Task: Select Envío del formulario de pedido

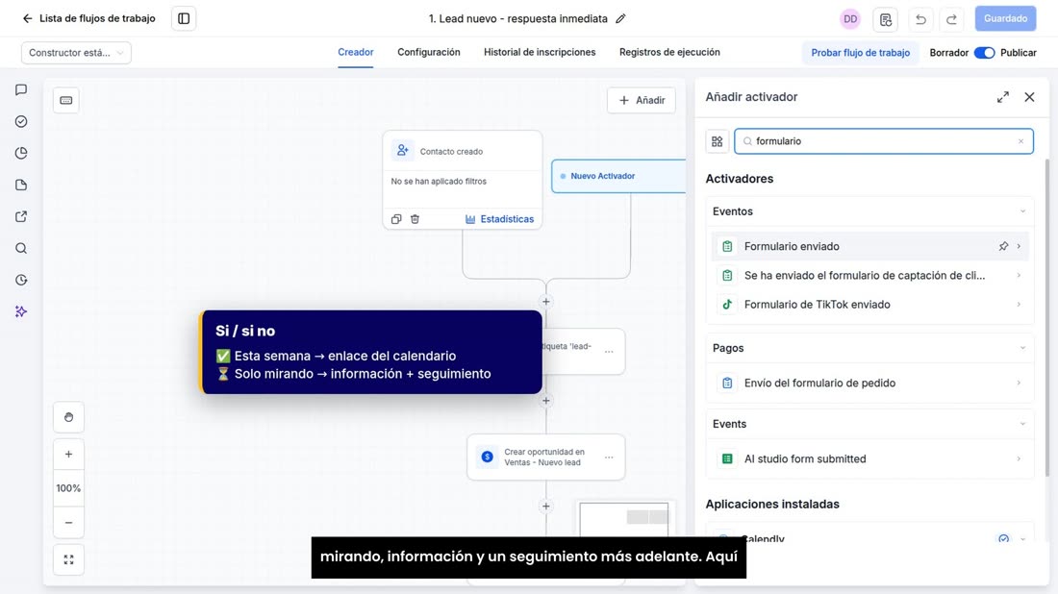Action: click(x=869, y=383)
